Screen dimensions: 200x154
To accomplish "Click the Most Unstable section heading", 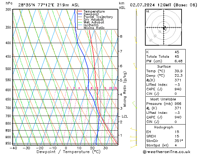I will point(163,99).
